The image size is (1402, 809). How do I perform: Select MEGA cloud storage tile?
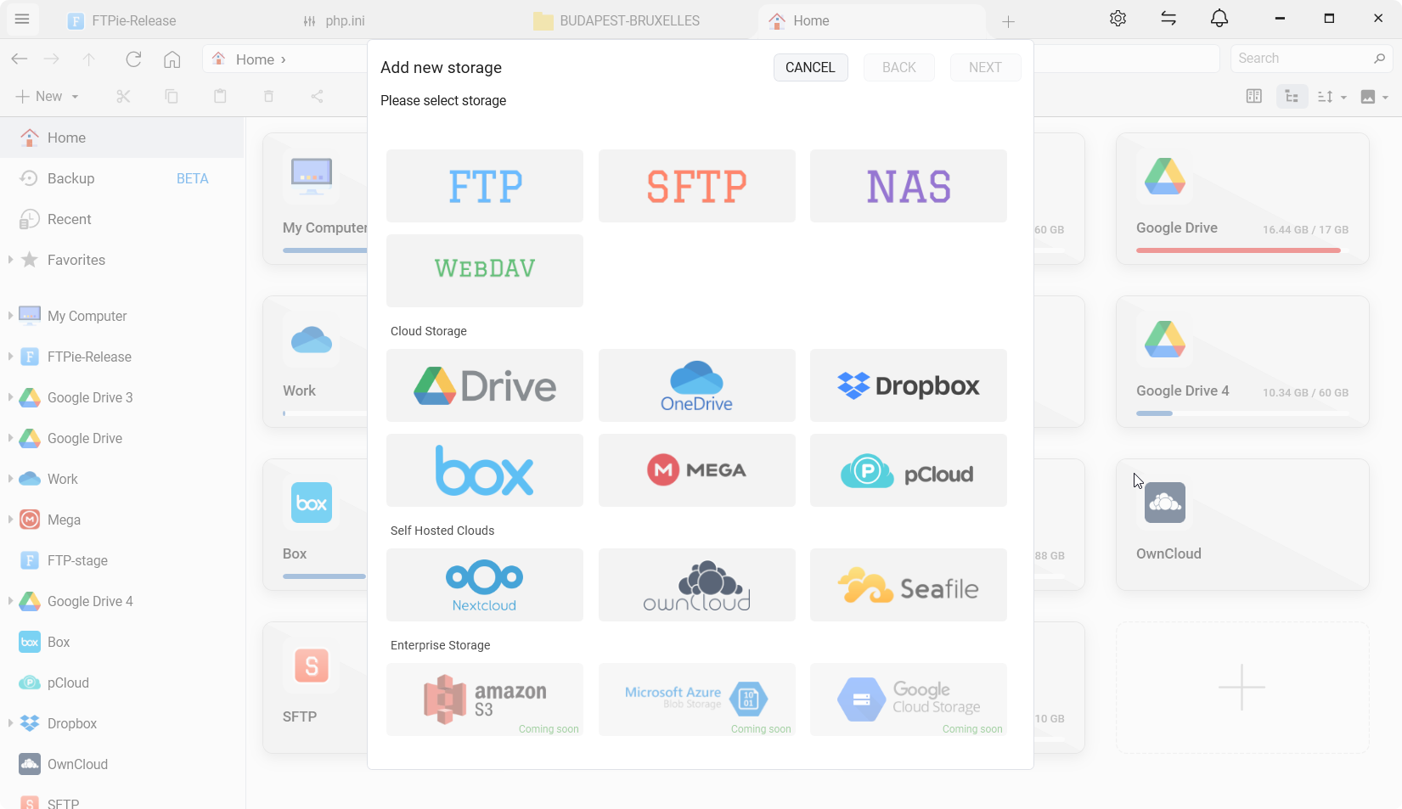697,470
